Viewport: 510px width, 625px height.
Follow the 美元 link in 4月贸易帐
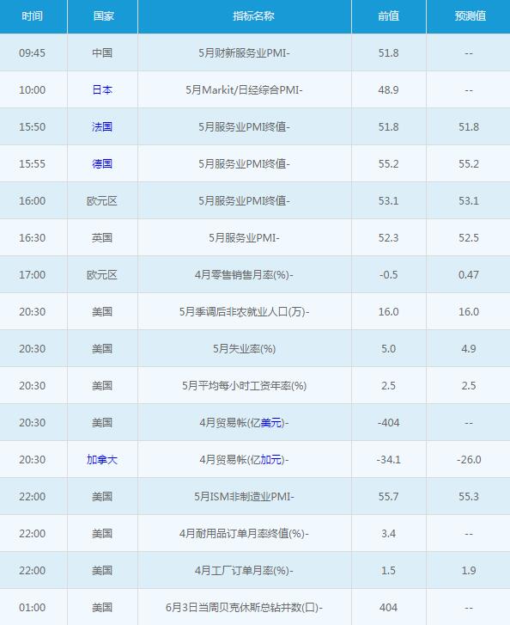(270, 422)
